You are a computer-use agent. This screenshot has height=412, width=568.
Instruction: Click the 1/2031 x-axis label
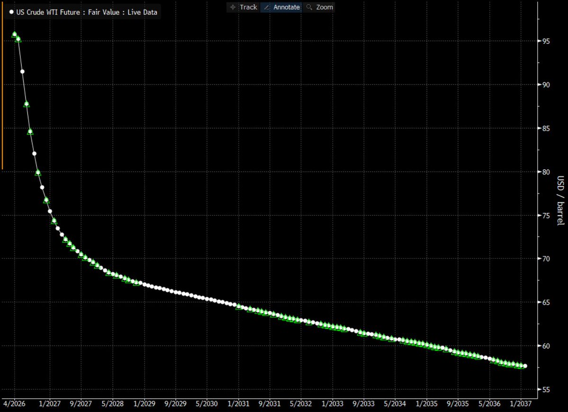click(238, 403)
